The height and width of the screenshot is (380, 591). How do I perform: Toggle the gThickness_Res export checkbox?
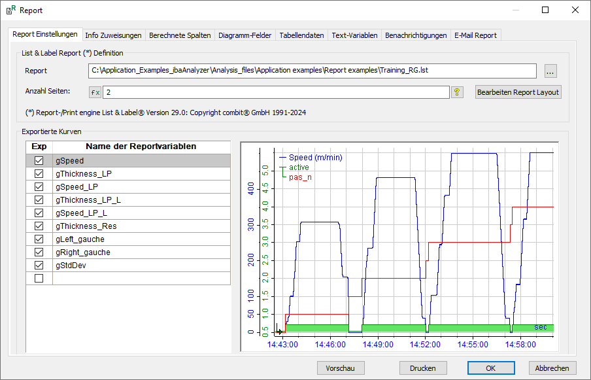click(x=39, y=226)
